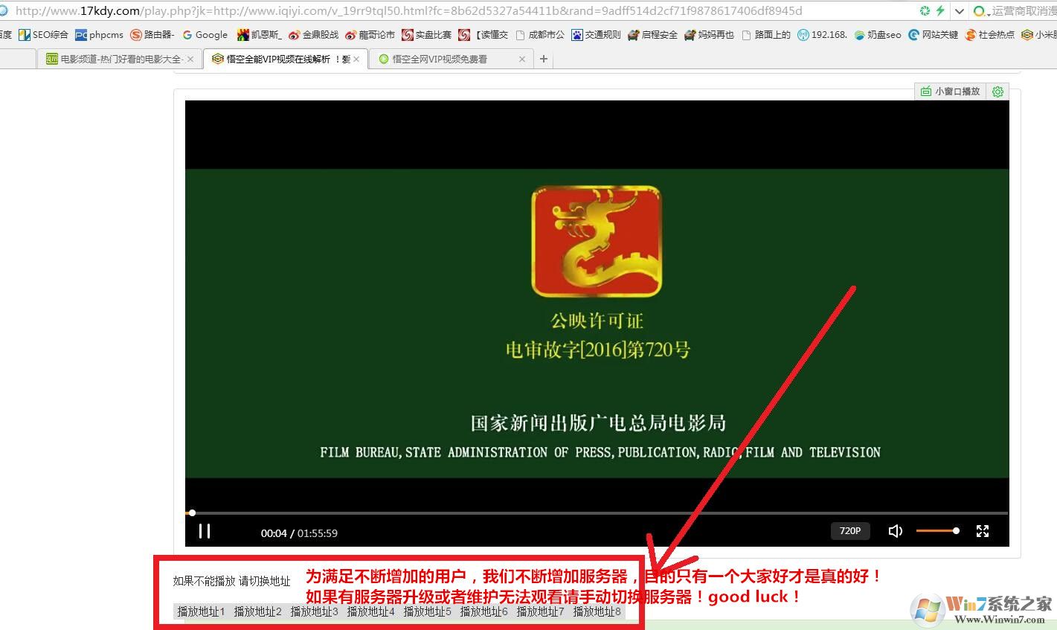The height and width of the screenshot is (630, 1057).
Task: Open the 实盘比赛 bookmark
Action: (x=426, y=35)
